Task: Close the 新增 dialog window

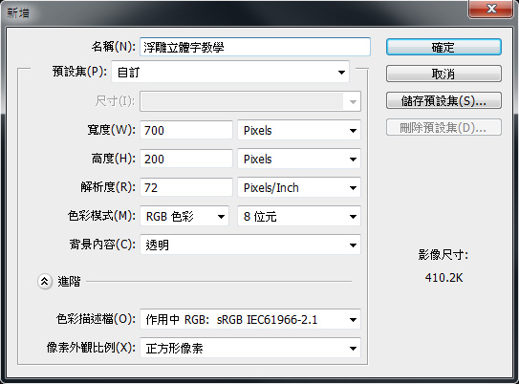Action: (x=491, y=9)
